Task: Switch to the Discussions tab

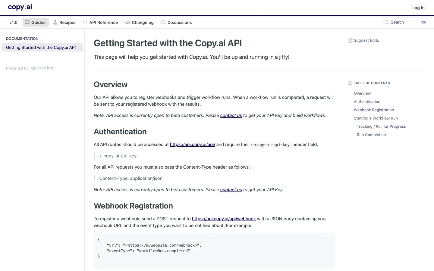Action: tap(176, 22)
